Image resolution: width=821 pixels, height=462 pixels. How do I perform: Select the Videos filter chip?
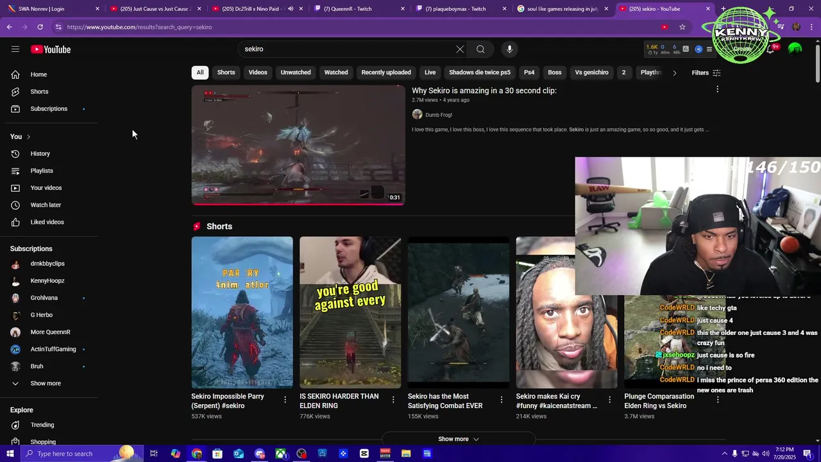pos(258,73)
